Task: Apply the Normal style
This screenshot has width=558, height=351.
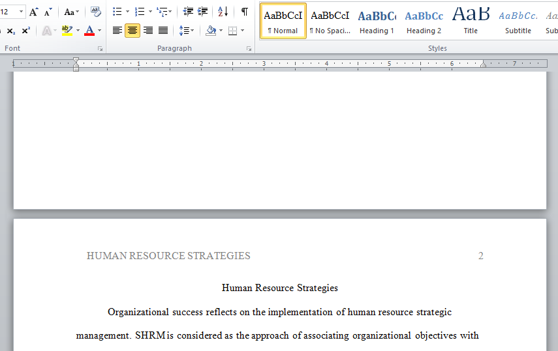Action: click(x=283, y=21)
